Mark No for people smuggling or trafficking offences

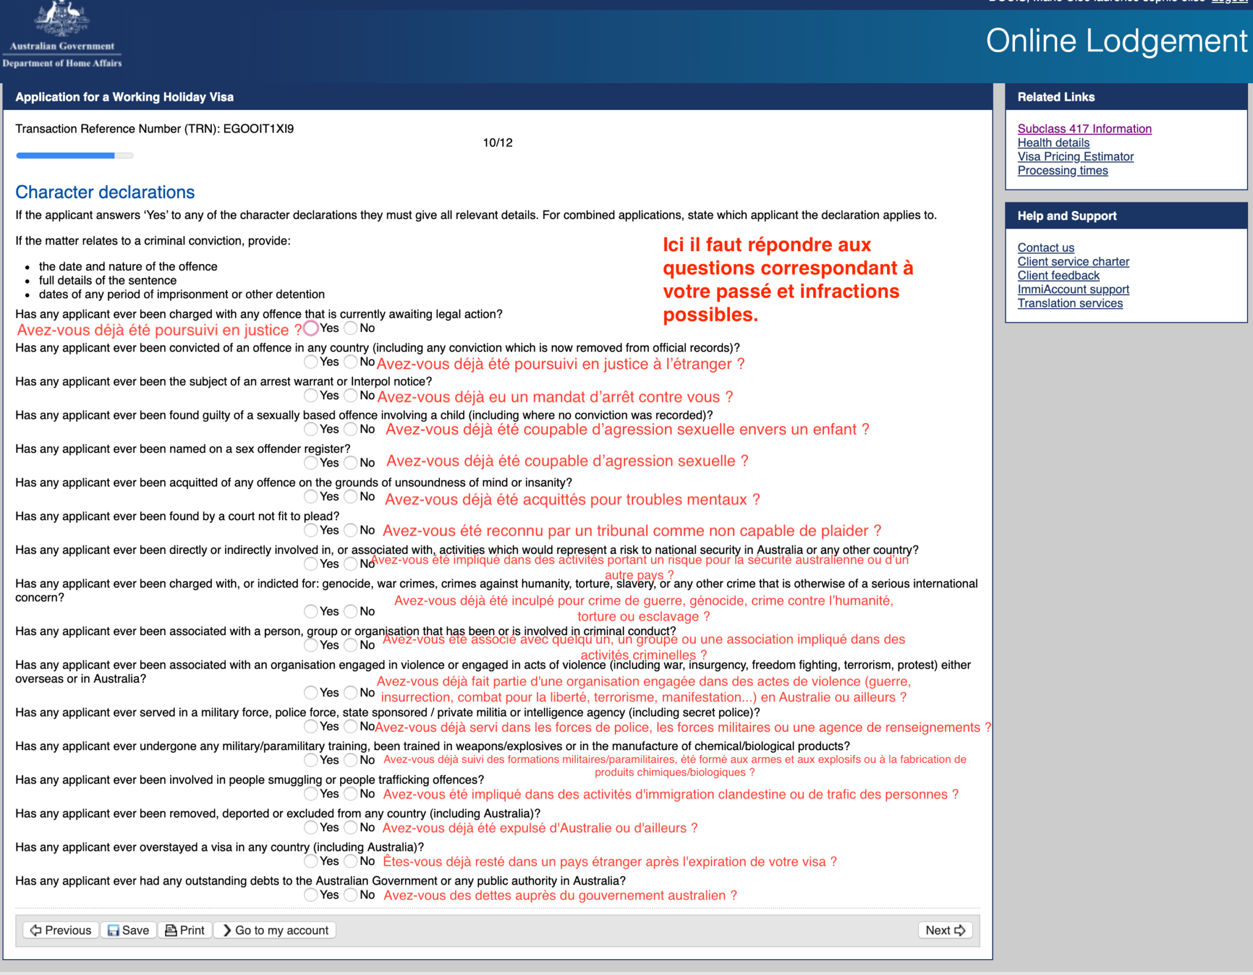(x=351, y=793)
